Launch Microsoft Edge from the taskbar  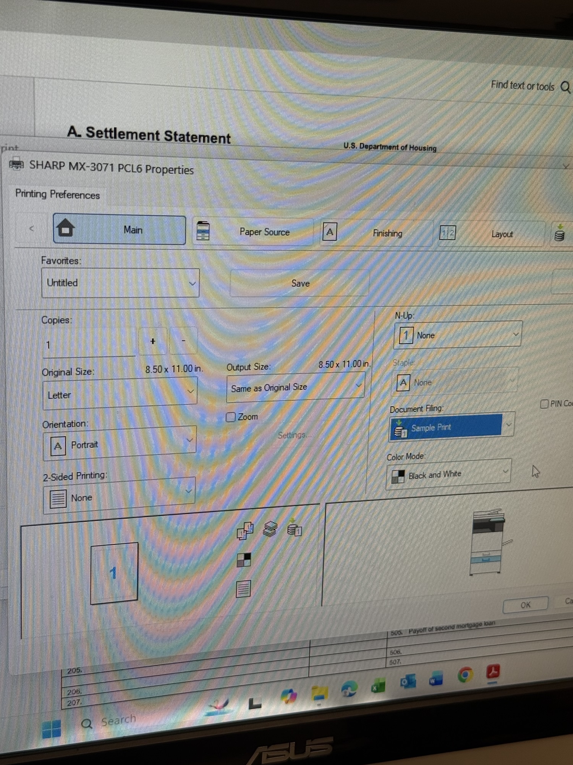click(x=349, y=689)
